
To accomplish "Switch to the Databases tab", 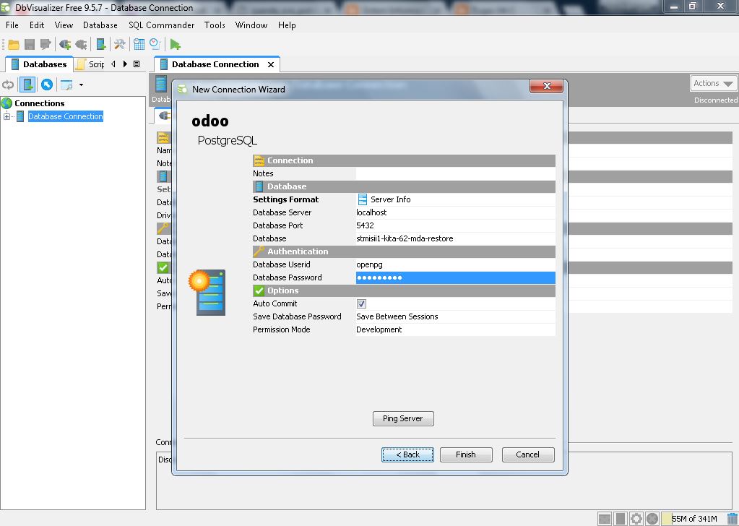I will pos(39,64).
